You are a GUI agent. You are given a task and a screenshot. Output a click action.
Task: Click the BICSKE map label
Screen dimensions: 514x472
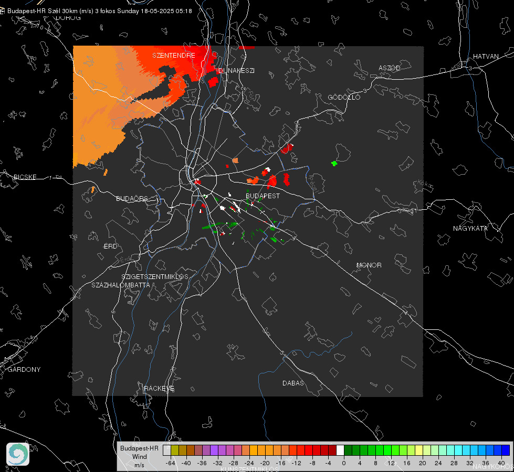tap(25, 177)
